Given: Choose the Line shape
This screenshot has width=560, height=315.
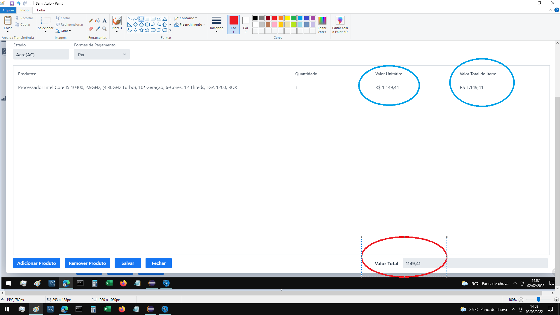Looking at the screenshot, I should point(129,19).
